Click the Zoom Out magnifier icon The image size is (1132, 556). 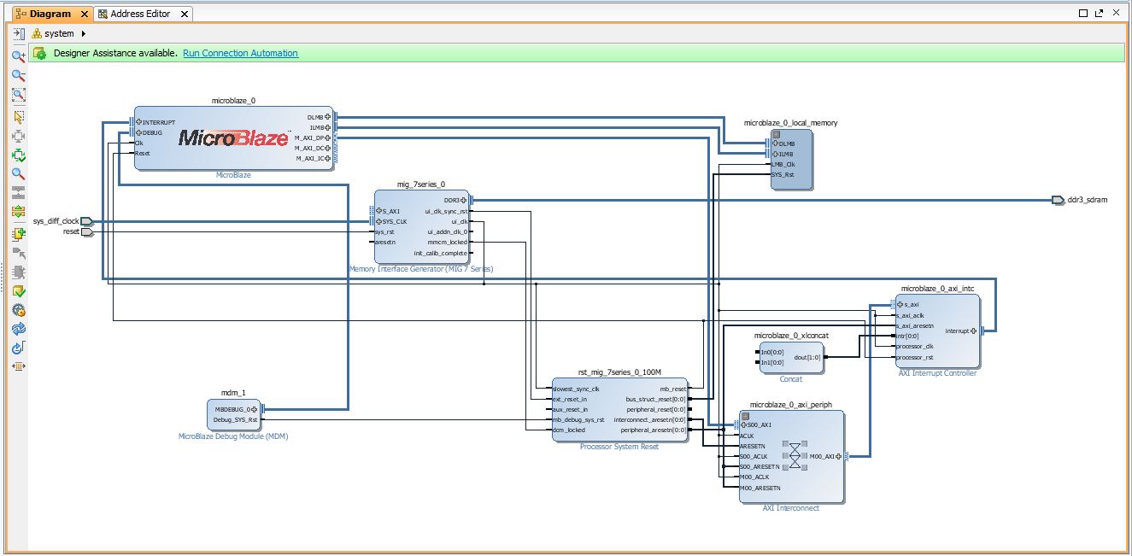(x=18, y=76)
